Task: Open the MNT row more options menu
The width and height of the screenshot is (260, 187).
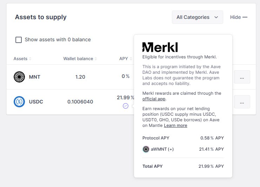Action: (242, 77)
